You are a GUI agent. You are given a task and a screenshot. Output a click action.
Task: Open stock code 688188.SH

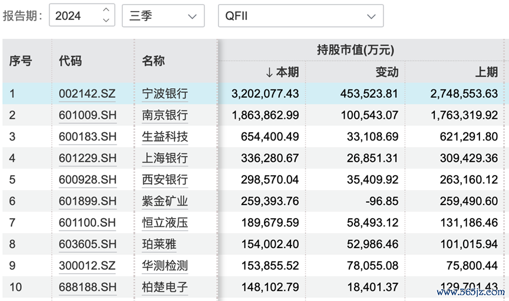(88, 287)
